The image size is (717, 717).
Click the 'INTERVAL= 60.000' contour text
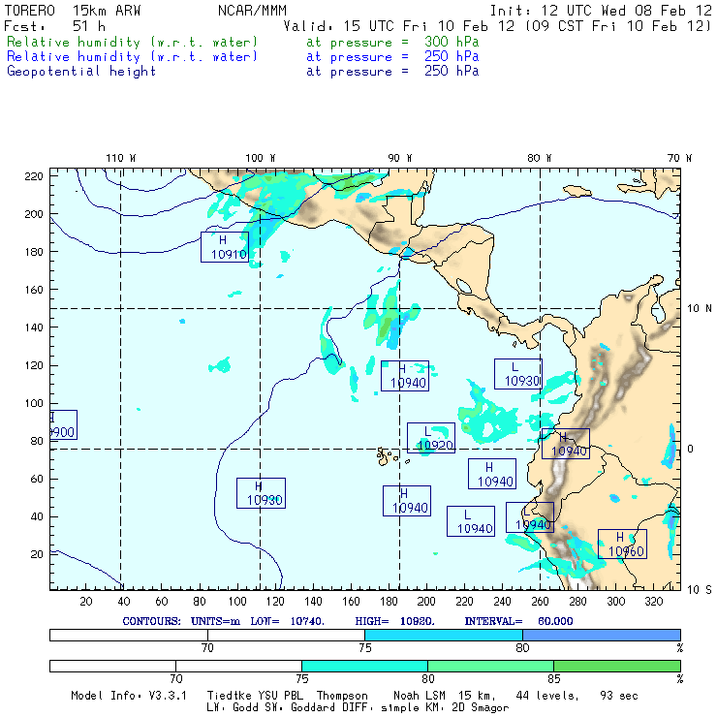tap(518, 621)
